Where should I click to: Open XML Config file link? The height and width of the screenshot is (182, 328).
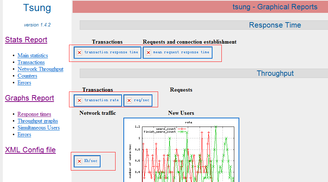click(30, 150)
